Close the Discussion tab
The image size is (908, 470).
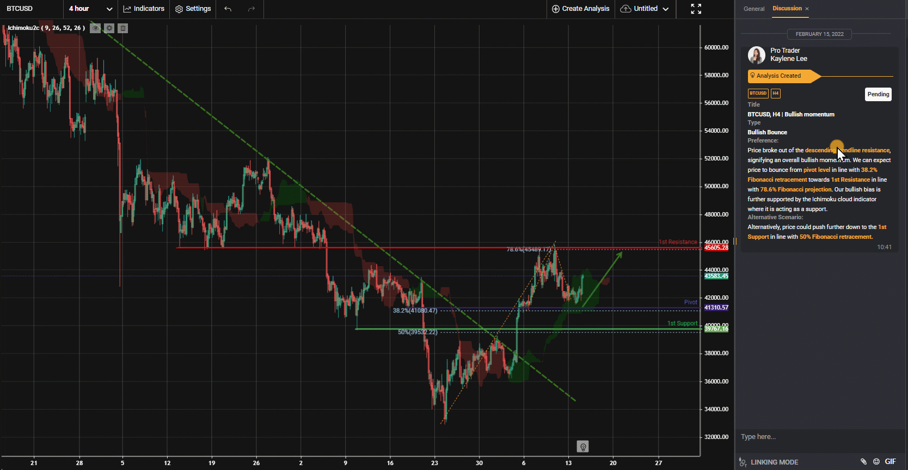(807, 9)
